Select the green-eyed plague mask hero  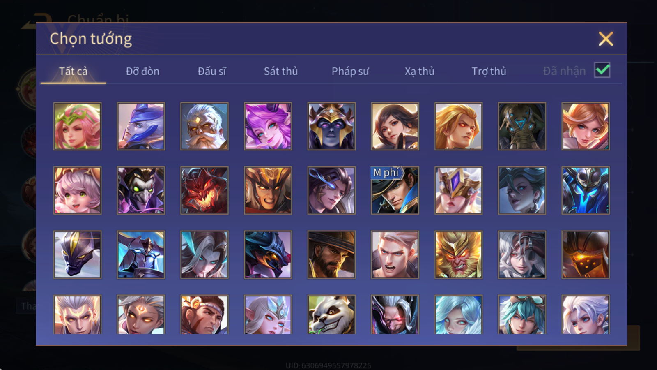(x=141, y=190)
